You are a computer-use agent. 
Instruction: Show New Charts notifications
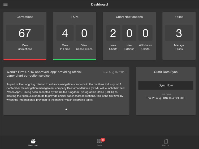point(113,47)
